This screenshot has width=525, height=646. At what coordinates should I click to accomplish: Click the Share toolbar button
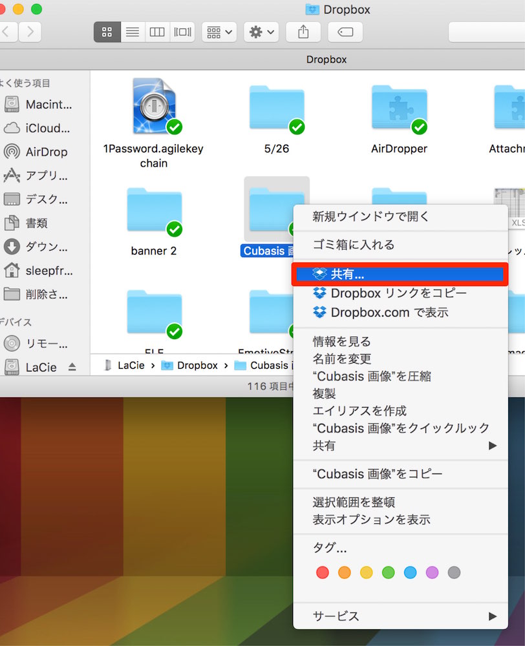[x=303, y=32]
